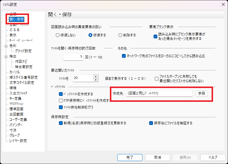Select オーバービュー・ルーペ tree item

(x=21, y=40)
